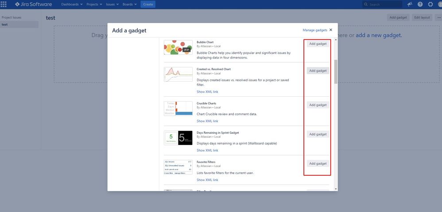
Task: Open the Help question mark icon
Action: pos(420,4)
